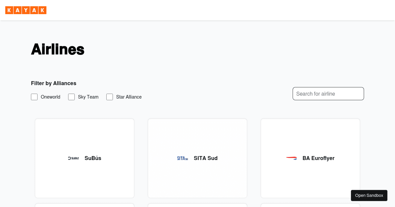Click the KAYAK logo
The width and height of the screenshot is (395, 207).
[x=26, y=10]
